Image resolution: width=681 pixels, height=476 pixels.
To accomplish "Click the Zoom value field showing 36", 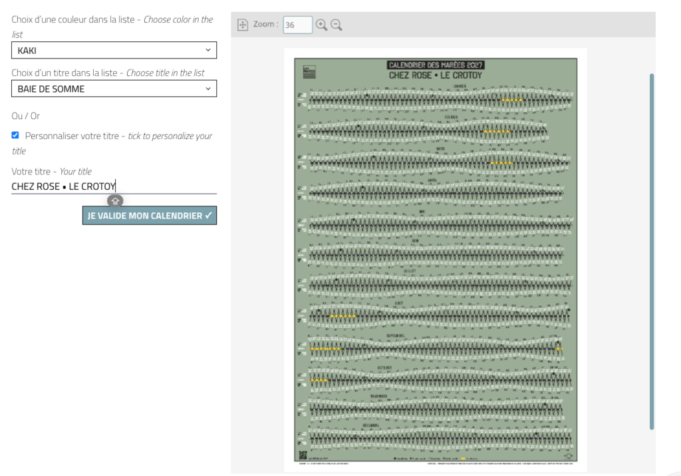I will click(x=297, y=25).
